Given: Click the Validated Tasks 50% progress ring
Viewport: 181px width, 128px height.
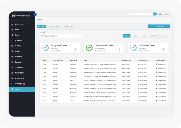Looking at the screenshot, I should click(x=133, y=48).
